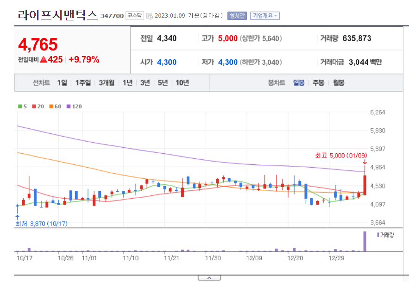Click the +9.79% change rate
The image size is (409, 282).
84,59
